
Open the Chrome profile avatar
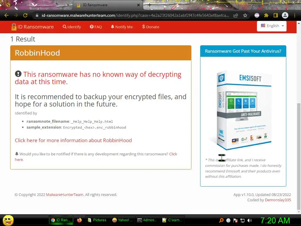[x=285, y=15]
